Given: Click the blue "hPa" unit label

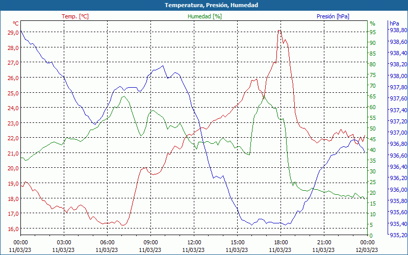Looking at the screenshot, I should click(394, 23).
